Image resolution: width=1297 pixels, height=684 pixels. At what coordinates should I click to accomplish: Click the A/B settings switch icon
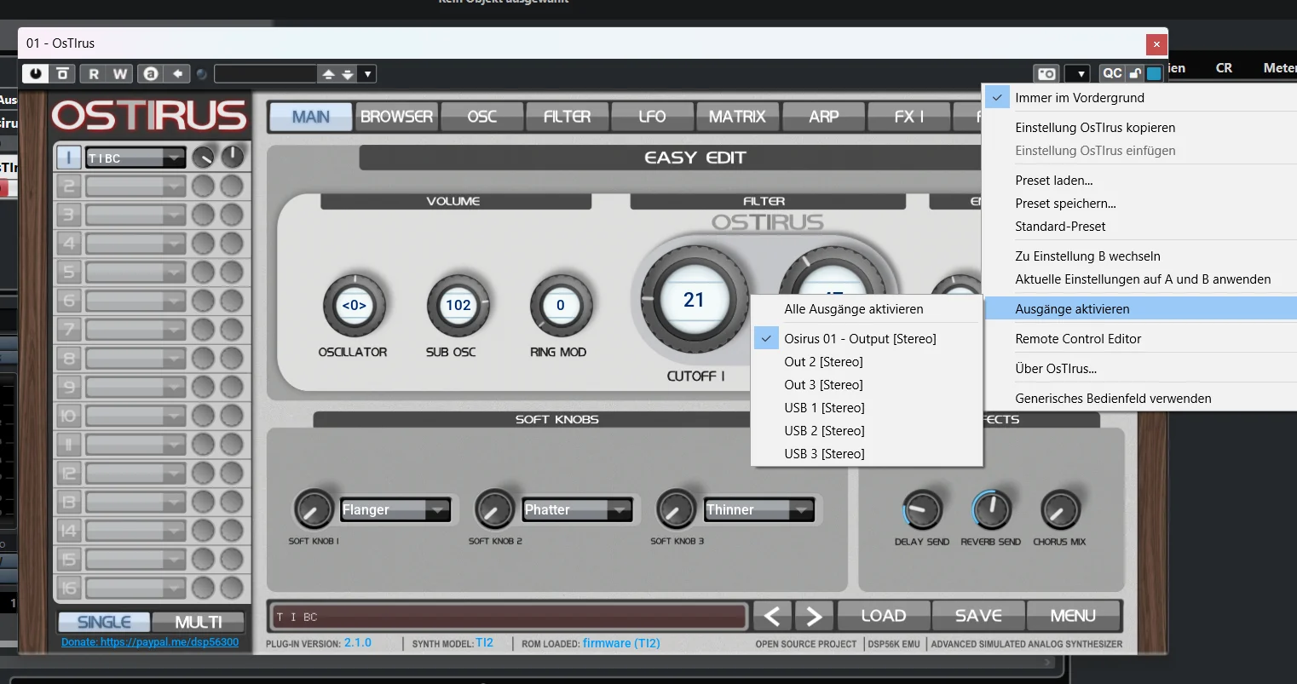click(x=151, y=74)
